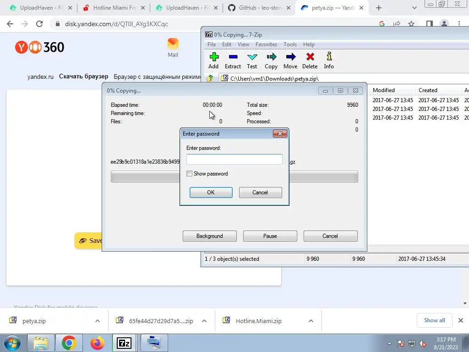469x352 pixels.
Task: Show hidden tray icons arrow
Action: click(x=389, y=344)
